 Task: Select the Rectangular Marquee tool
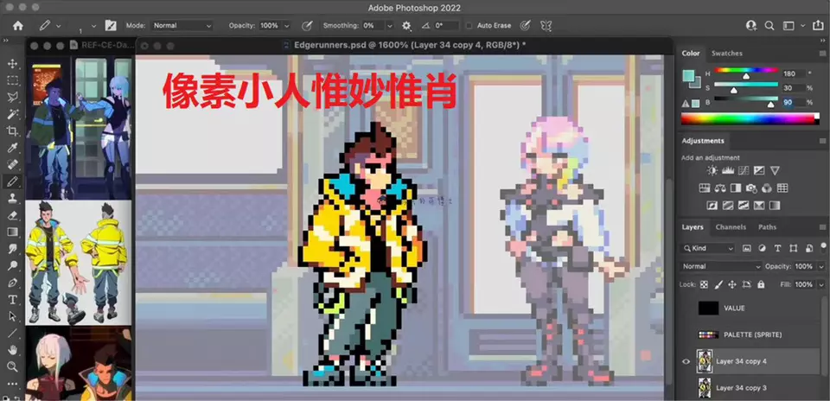12,80
